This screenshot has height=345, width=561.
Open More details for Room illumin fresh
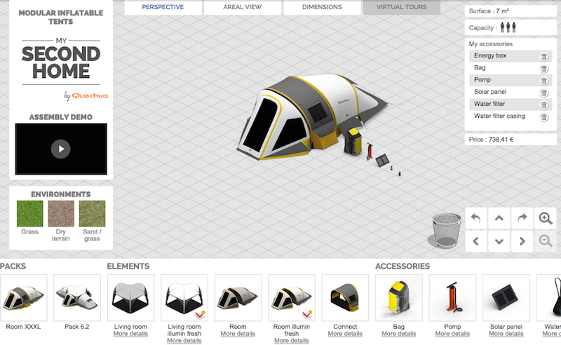pyautogui.click(x=292, y=341)
